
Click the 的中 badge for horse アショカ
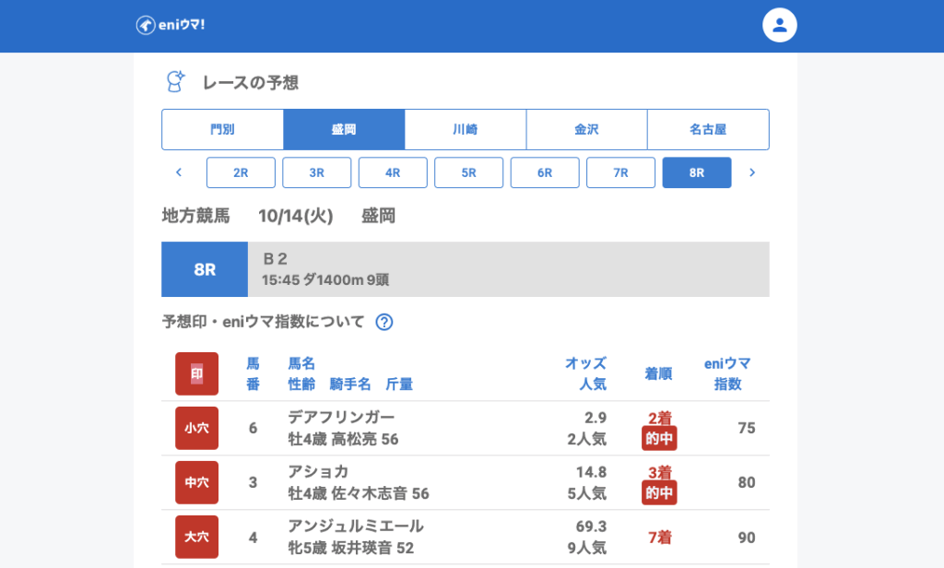point(659,493)
